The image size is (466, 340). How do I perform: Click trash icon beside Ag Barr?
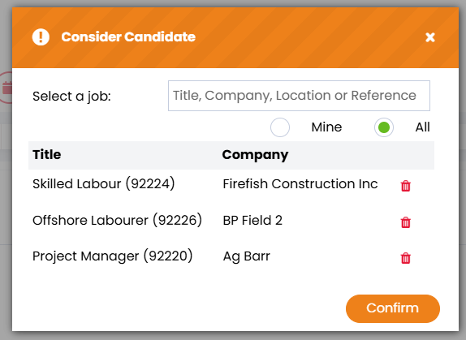(x=406, y=258)
